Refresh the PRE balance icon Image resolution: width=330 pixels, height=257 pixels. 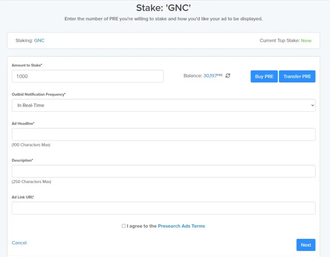click(228, 76)
